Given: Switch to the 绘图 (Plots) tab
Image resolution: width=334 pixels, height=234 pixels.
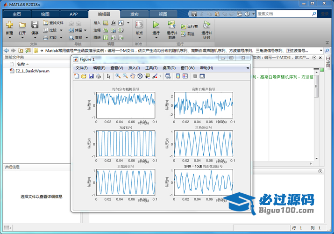Looking at the screenshot, I should coord(45,15).
